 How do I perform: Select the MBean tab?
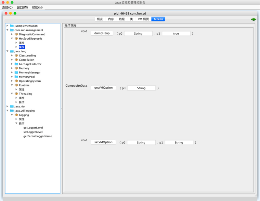(158, 19)
